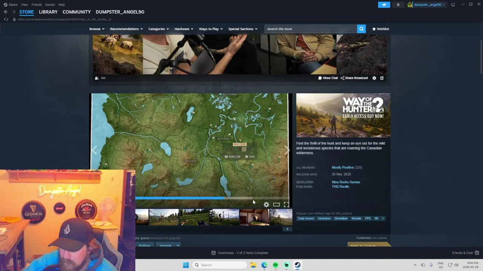The width and height of the screenshot is (483, 271).
Task: Open the Friends menu
Action: click(x=37, y=5)
